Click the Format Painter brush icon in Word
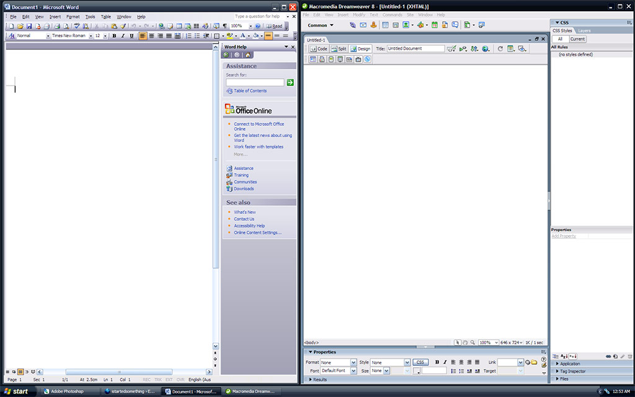635x397 pixels. pos(123,26)
